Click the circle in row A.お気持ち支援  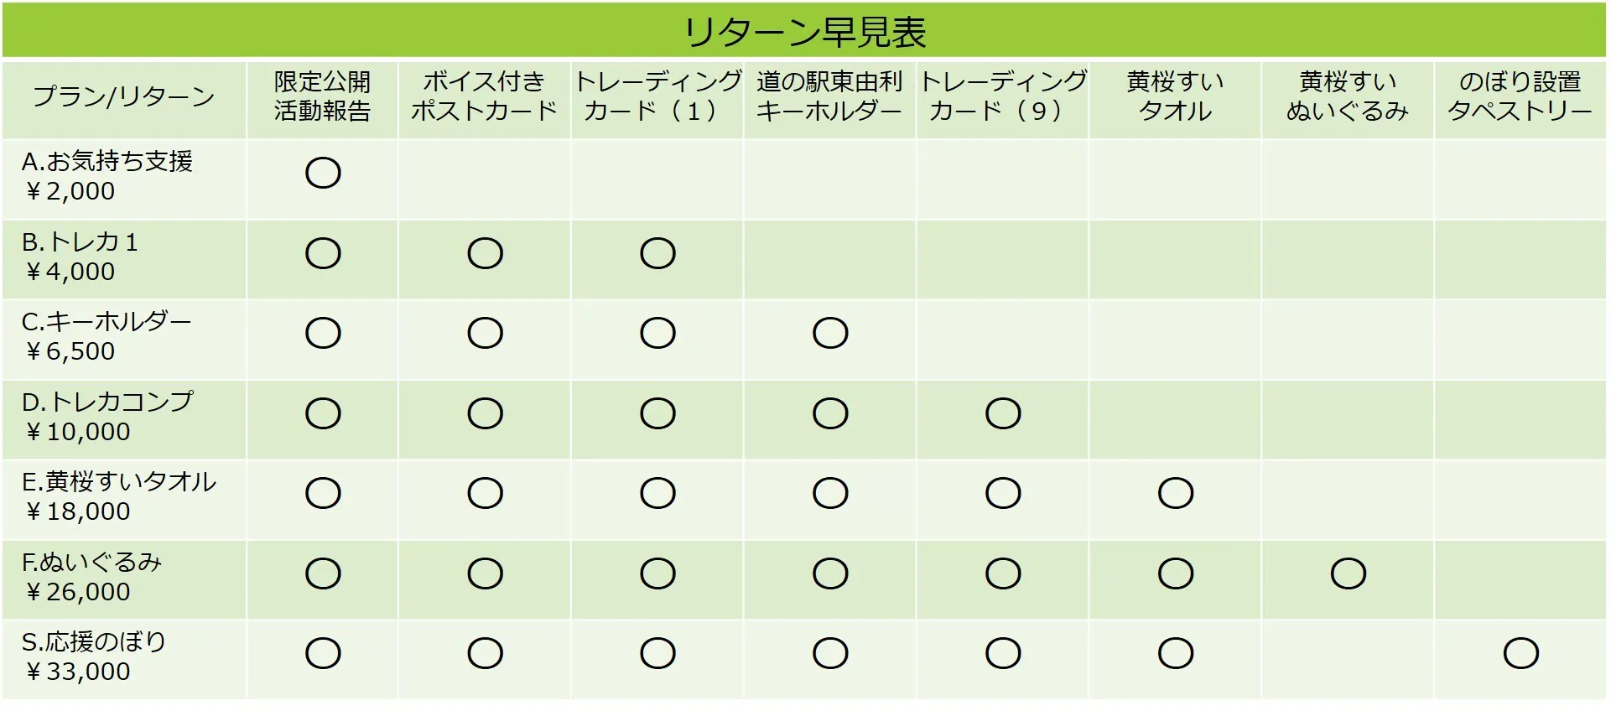click(323, 174)
